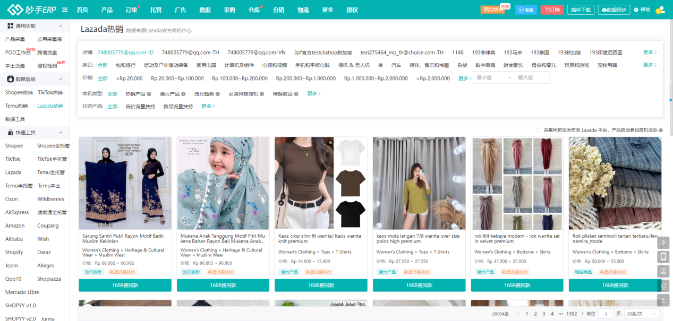This screenshot has height=321, width=673.
Task: Open 侵权检测 in the sidebar
Action: [47, 66]
